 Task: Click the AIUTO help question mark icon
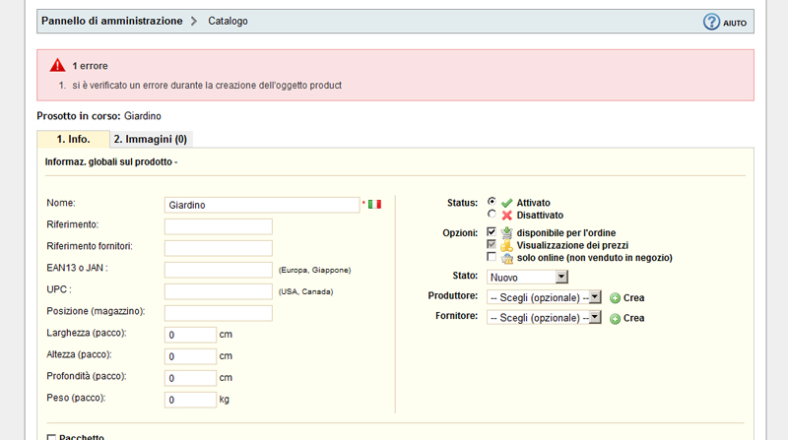tap(711, 22)
